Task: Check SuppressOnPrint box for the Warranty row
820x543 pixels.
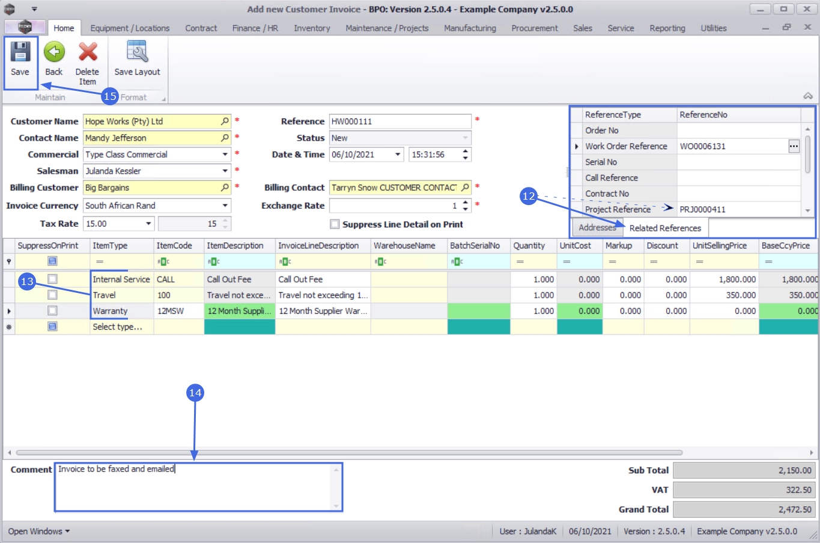Action: [52, 311]
